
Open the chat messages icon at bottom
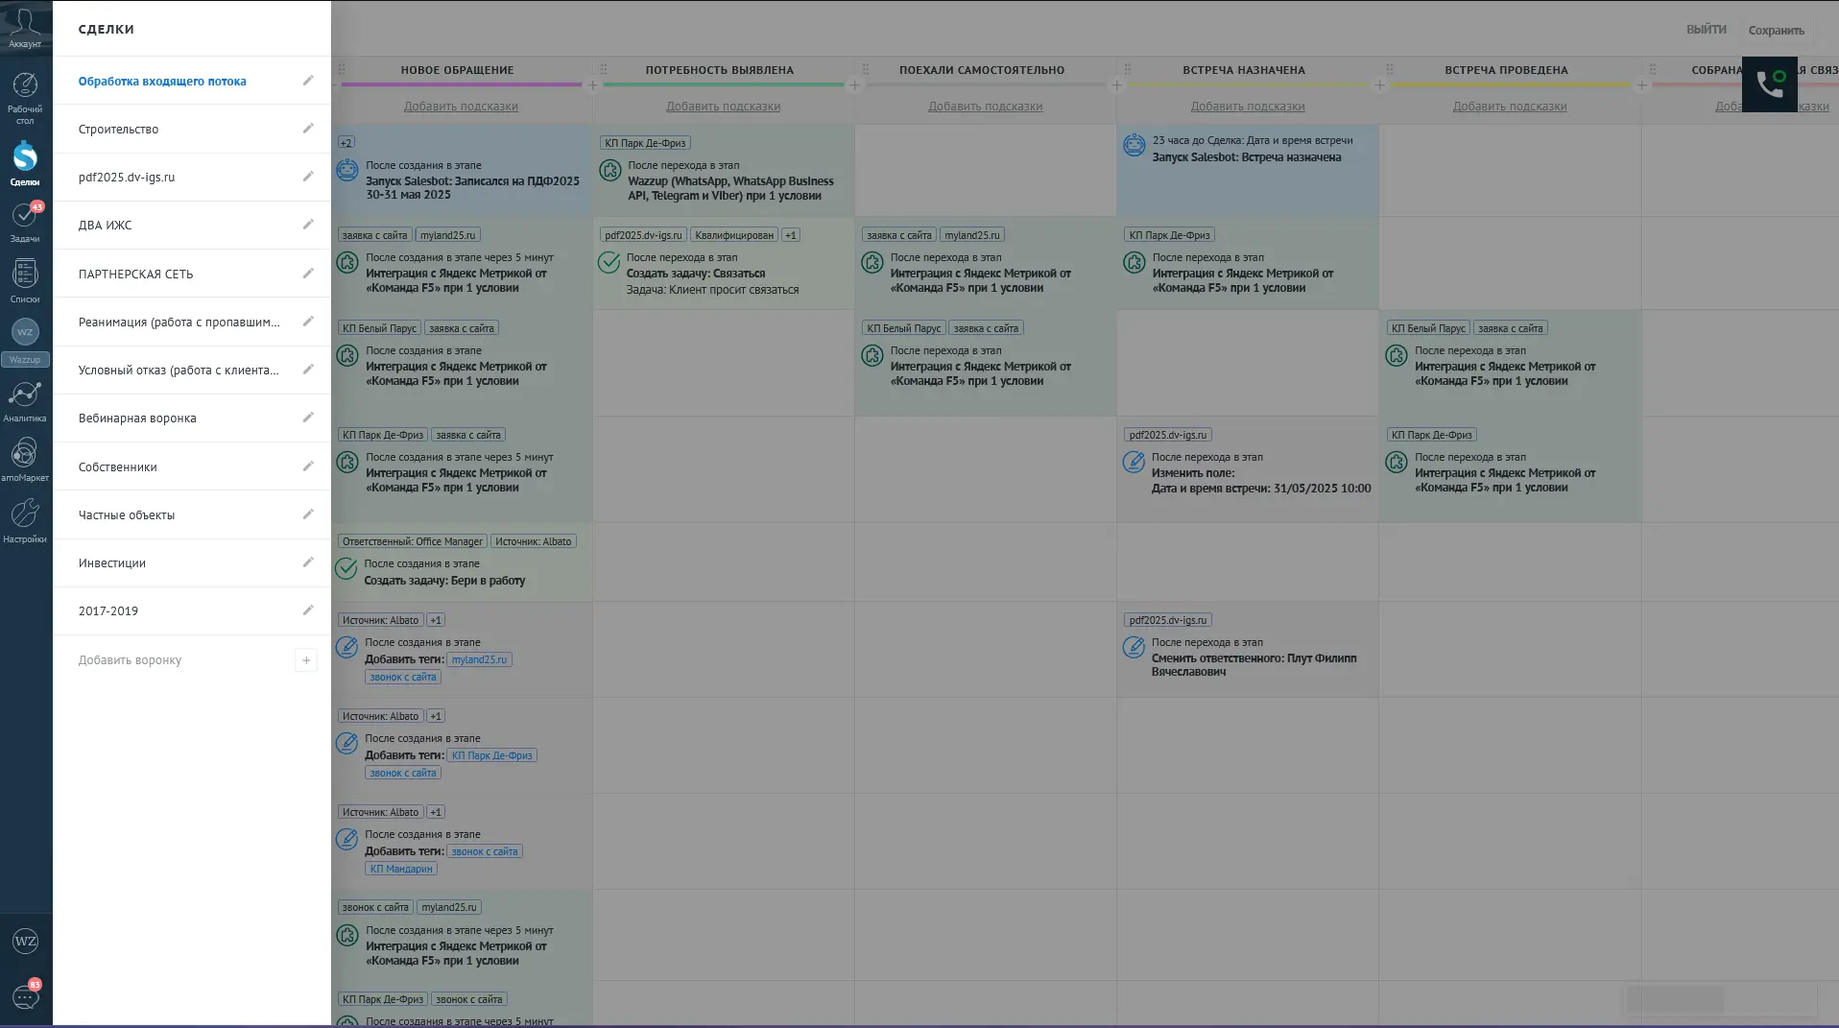click(25, 996)
